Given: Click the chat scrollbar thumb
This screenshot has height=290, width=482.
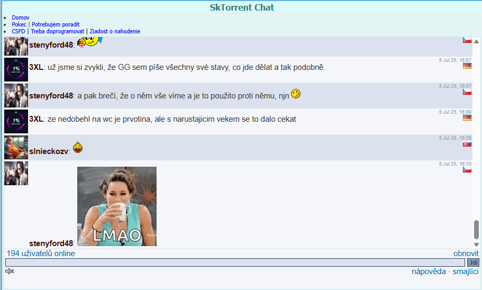Looking at the screenshot, I should 476,229.
